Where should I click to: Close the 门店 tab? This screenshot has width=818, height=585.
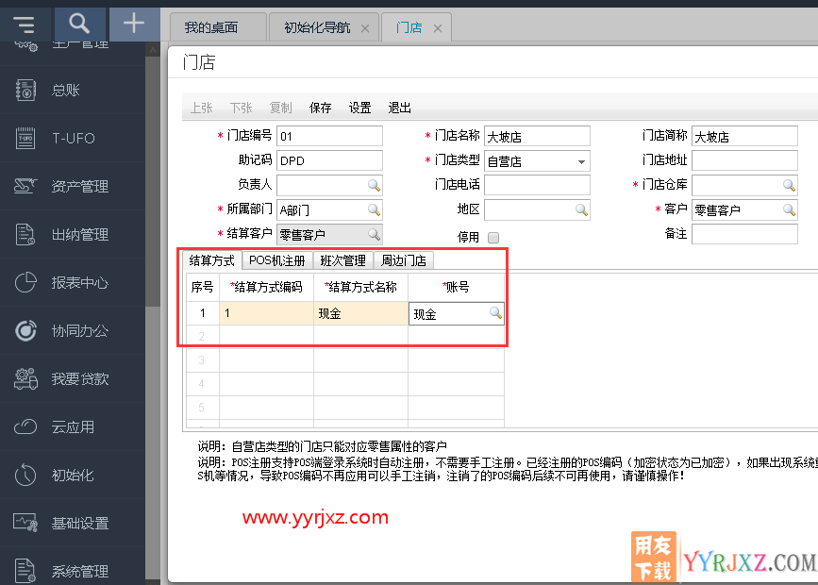438,28
